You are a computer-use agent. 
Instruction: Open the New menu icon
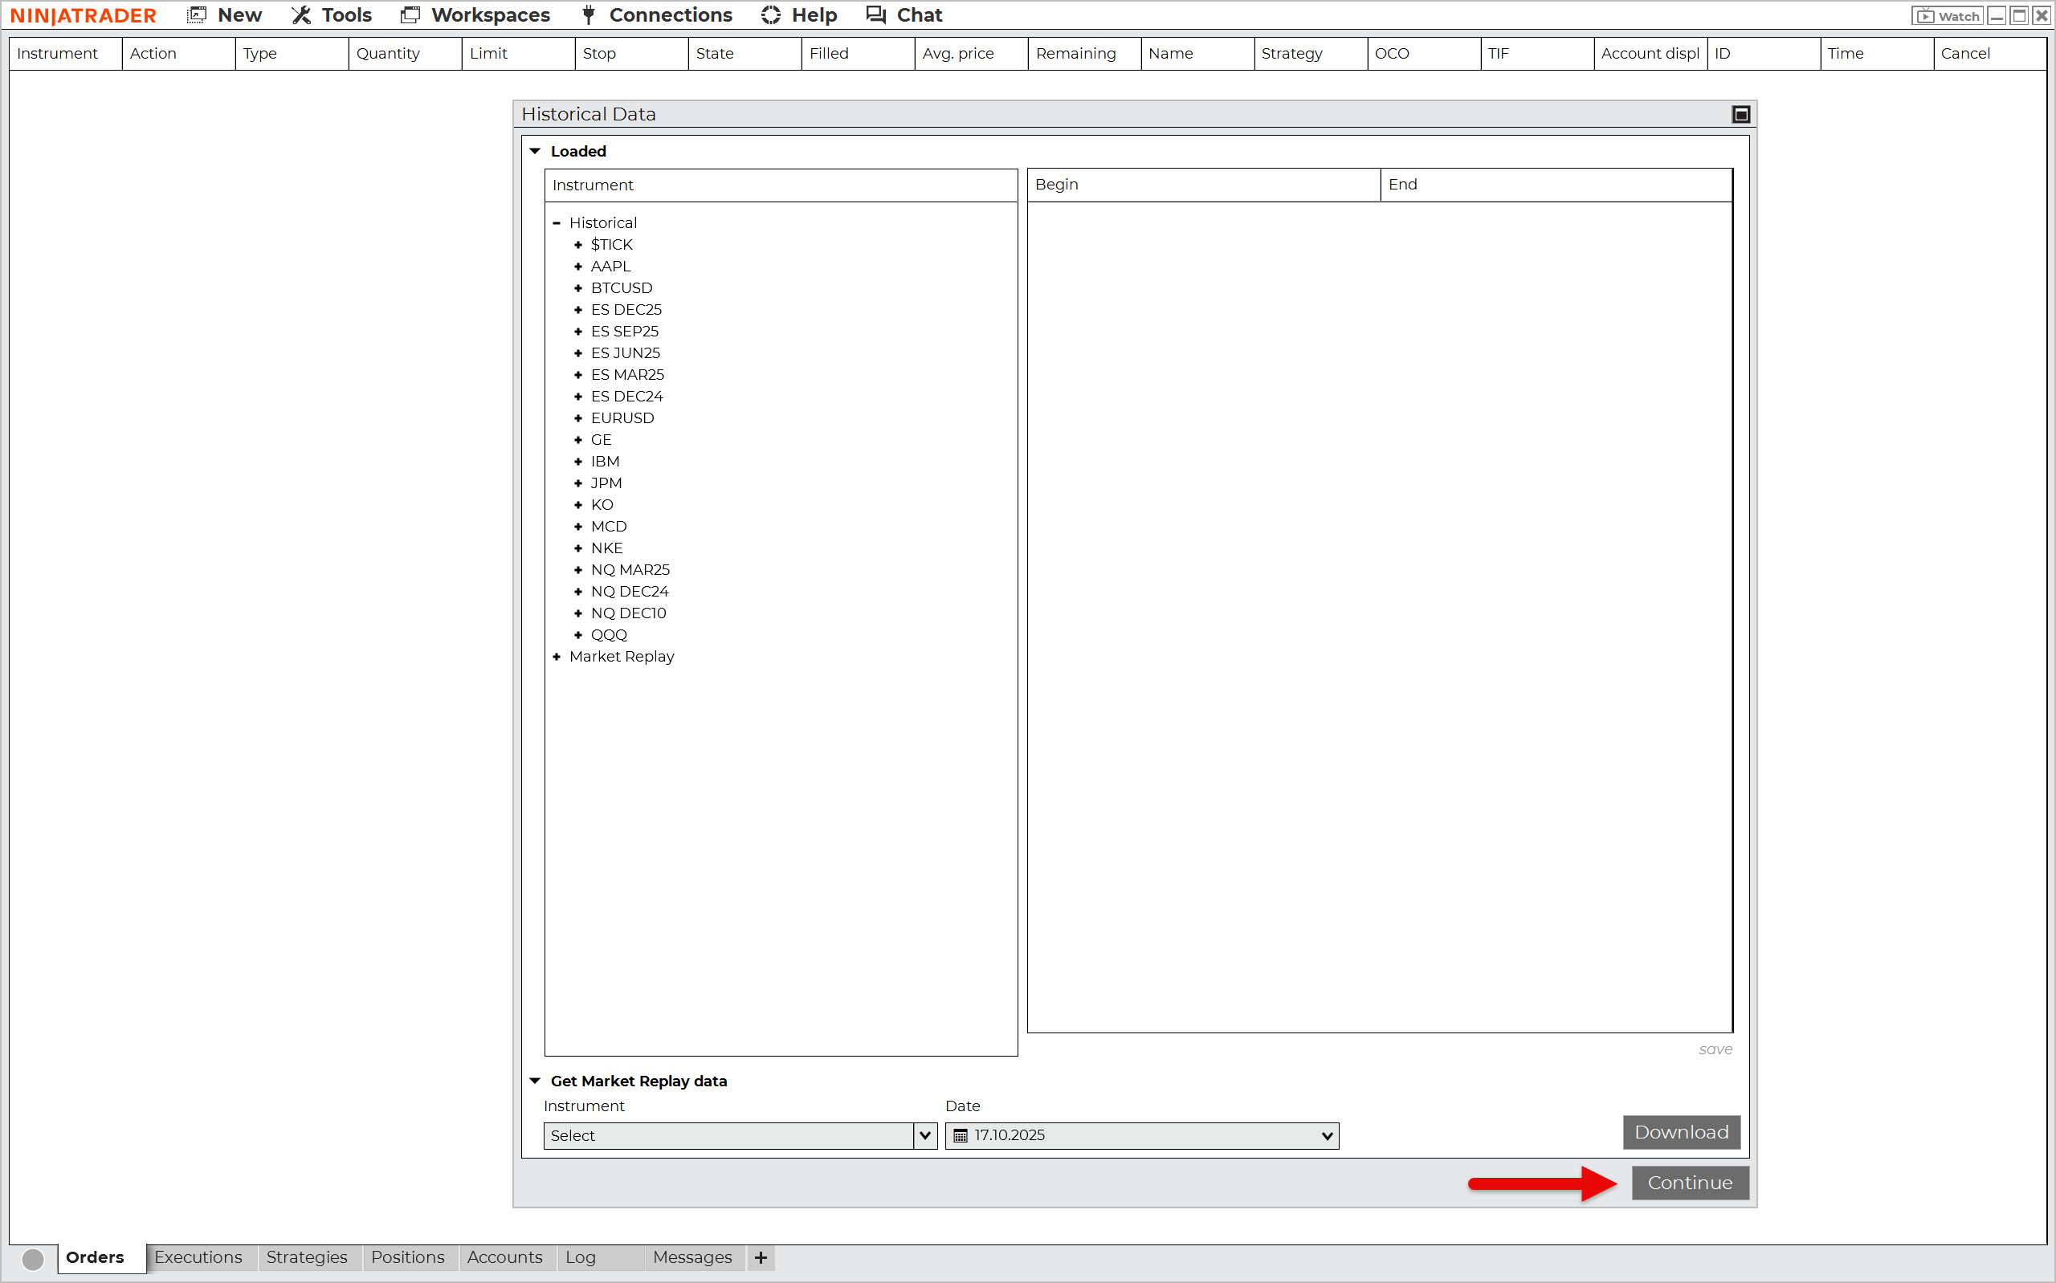coord(197,14)
